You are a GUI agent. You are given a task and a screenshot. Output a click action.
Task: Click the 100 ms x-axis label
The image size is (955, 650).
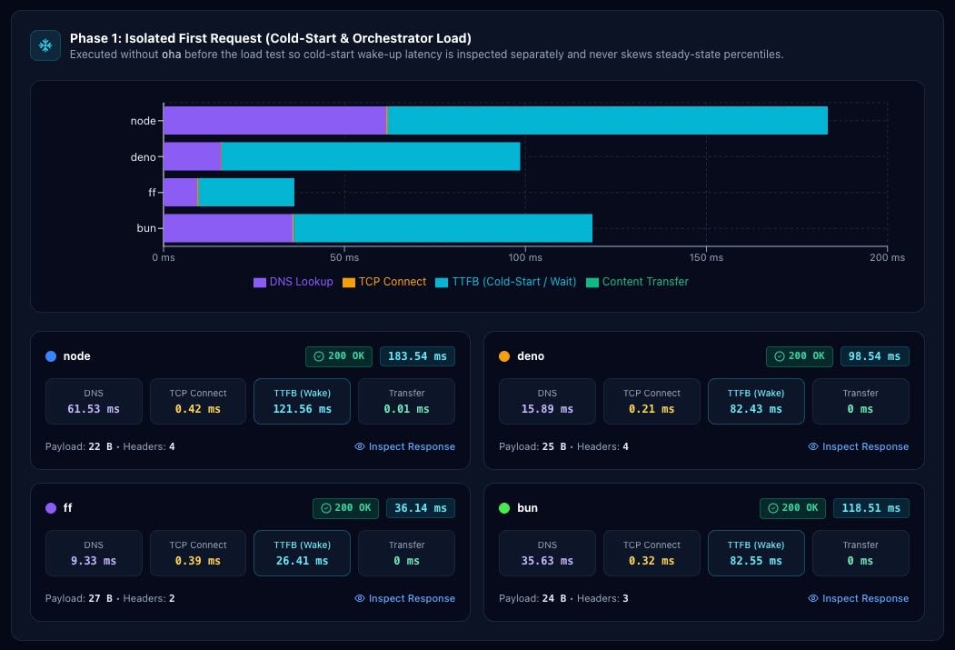pyautogui.click(x=525, y=257)
